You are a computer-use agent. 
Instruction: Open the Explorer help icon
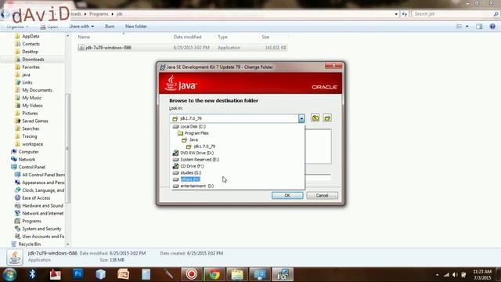pos(492,27)
